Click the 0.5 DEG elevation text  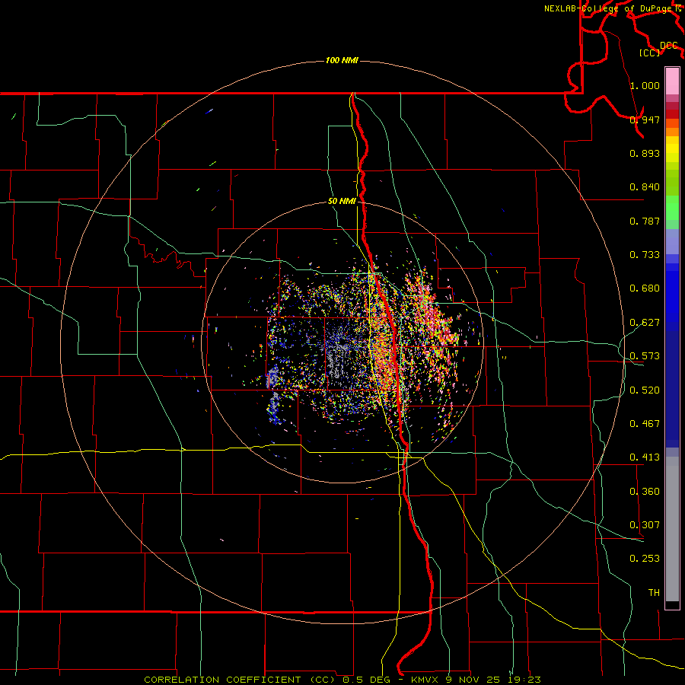(366, 680)
